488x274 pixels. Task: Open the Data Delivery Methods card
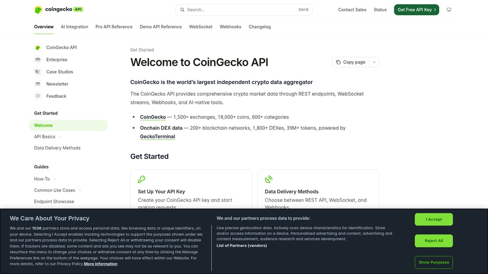(x=318, y=189)
